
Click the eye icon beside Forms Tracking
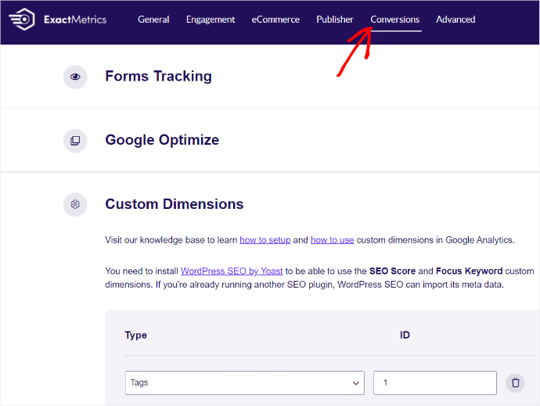tap(75, 77)
